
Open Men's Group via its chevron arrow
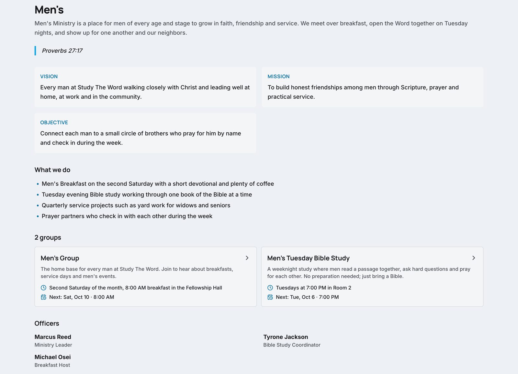point(247,258)
